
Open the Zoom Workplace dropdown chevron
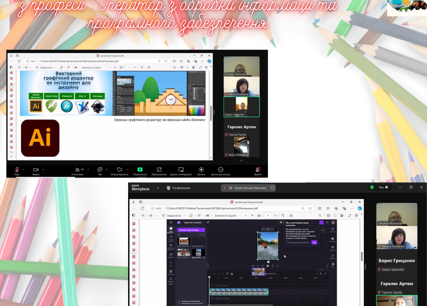158,188
